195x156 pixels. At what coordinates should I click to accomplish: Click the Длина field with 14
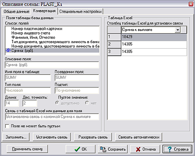(x=12, y=103)
